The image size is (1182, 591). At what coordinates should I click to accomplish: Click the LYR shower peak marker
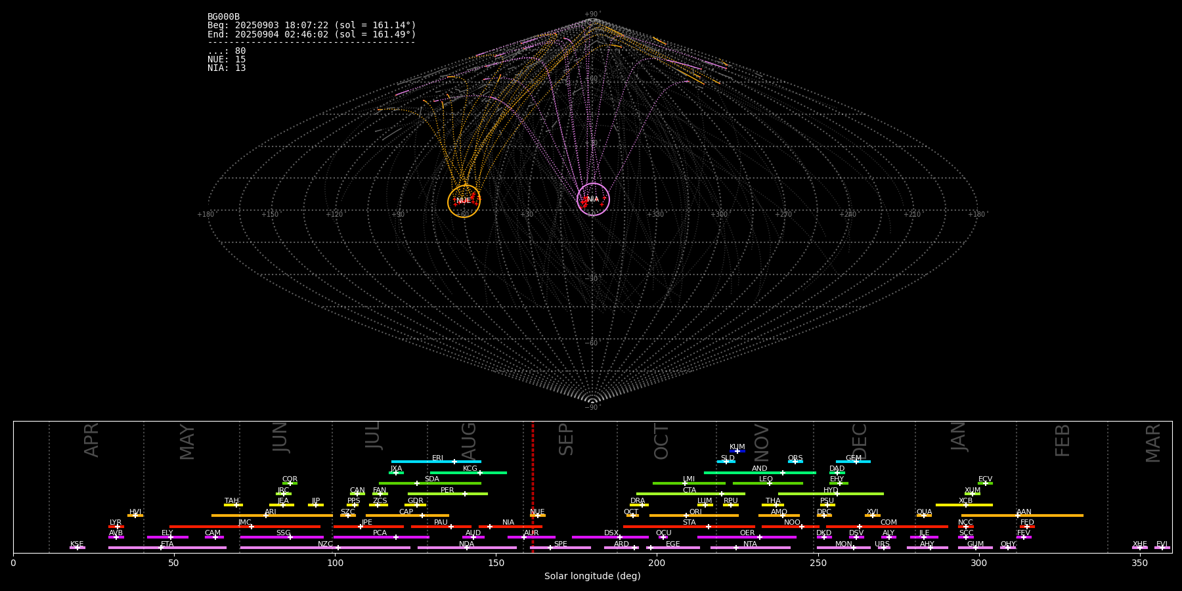(x=118, y=526)
